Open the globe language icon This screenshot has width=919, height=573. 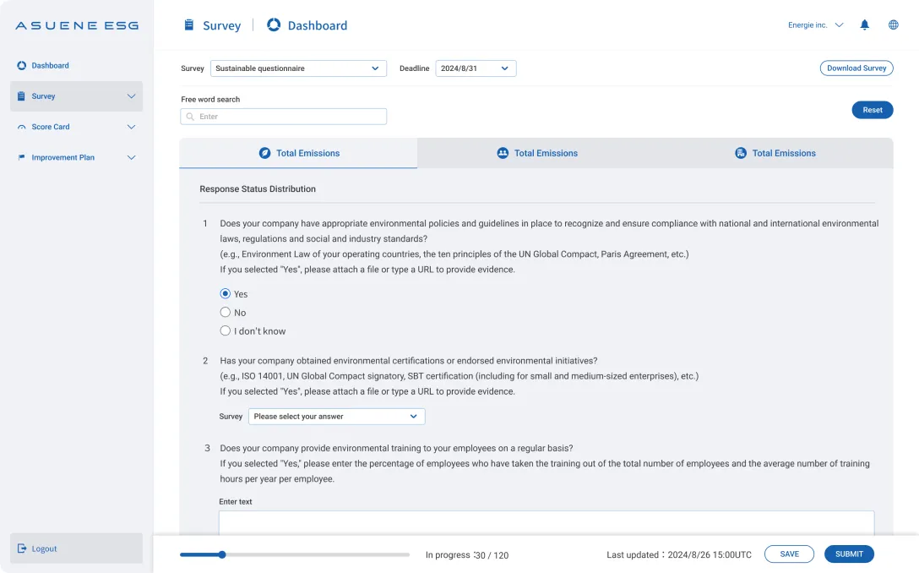[x=893, y=25]
